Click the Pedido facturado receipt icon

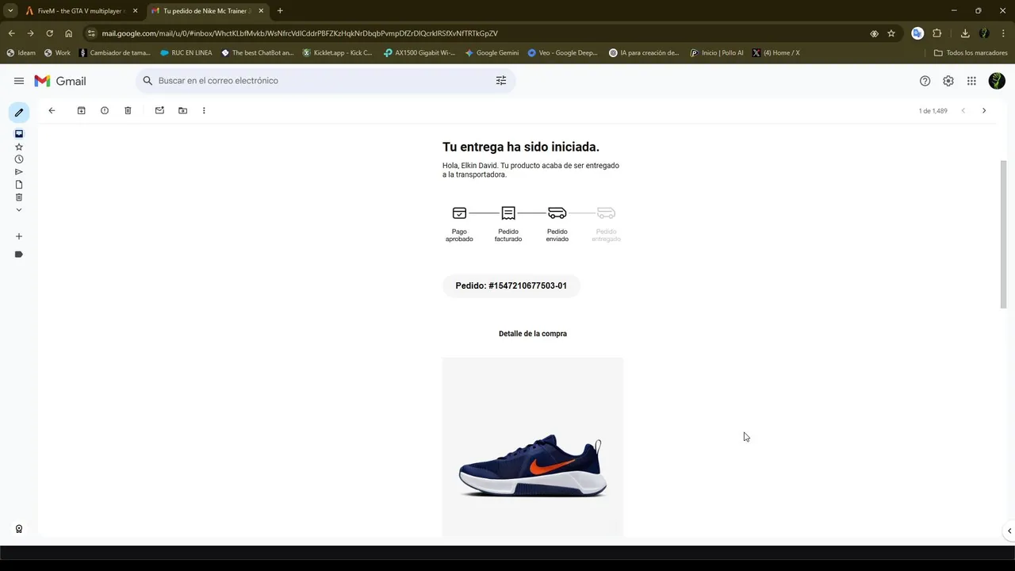508,213
